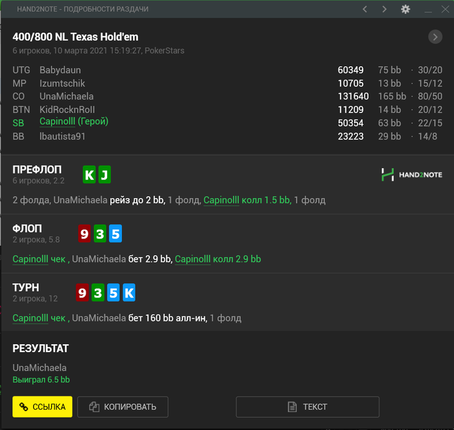
Task: Select player Babydaun in UTG row
Action: [x=60, y=70]
